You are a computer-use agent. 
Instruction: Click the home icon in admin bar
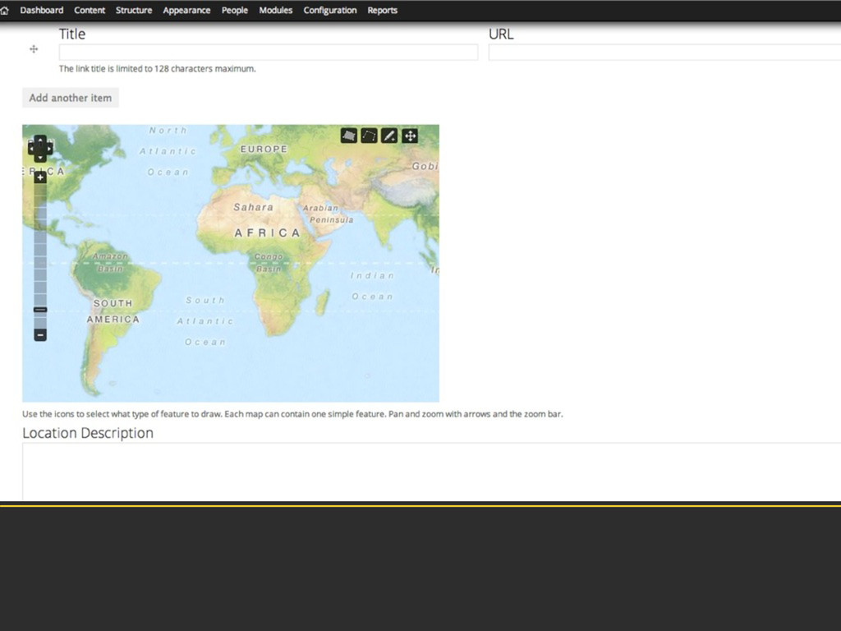coord(5,11)
